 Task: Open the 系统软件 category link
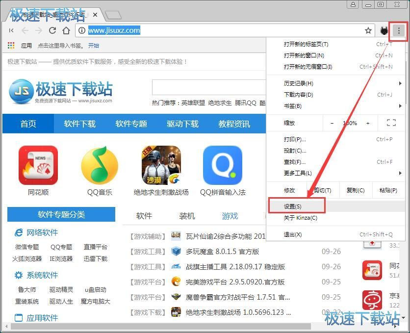tap(42, 275)
